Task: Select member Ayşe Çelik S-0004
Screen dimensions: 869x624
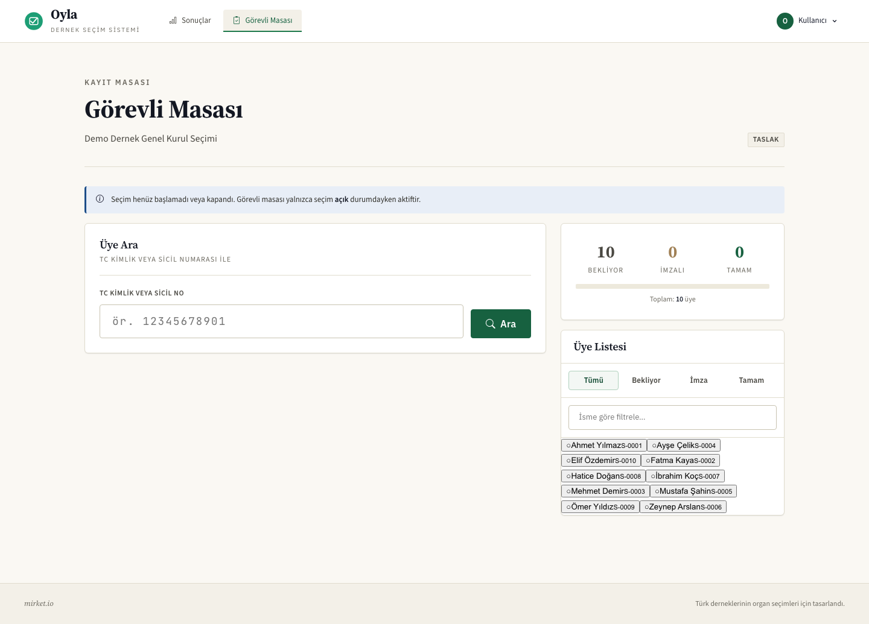Action: click(684, 446)
